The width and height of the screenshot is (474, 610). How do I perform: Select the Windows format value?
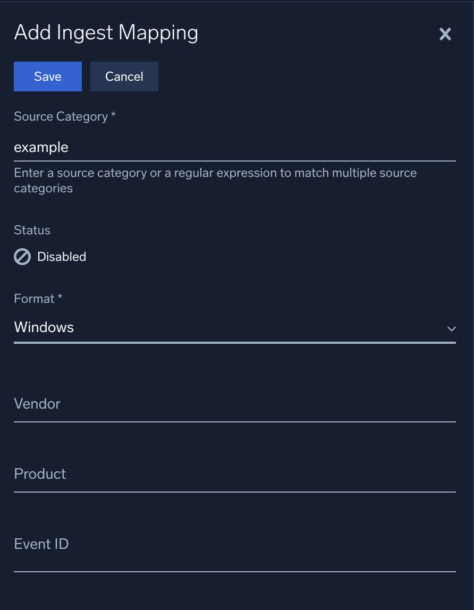point(44,327)
